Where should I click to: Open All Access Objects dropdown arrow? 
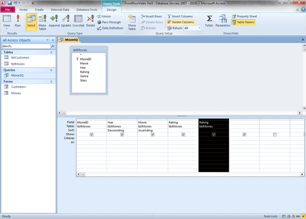tap(48, 40)
